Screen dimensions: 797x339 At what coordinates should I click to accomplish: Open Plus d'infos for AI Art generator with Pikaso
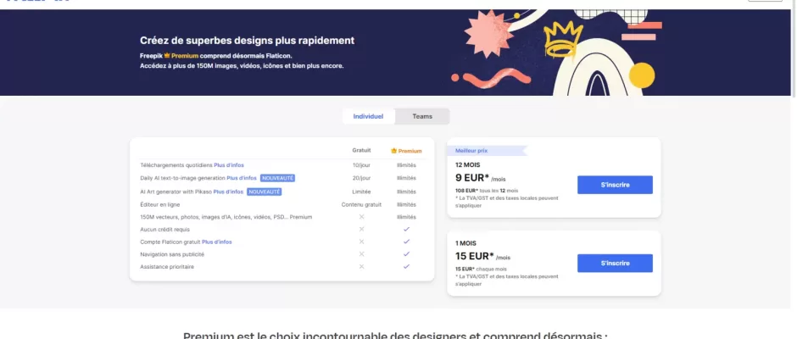(228, 192)
